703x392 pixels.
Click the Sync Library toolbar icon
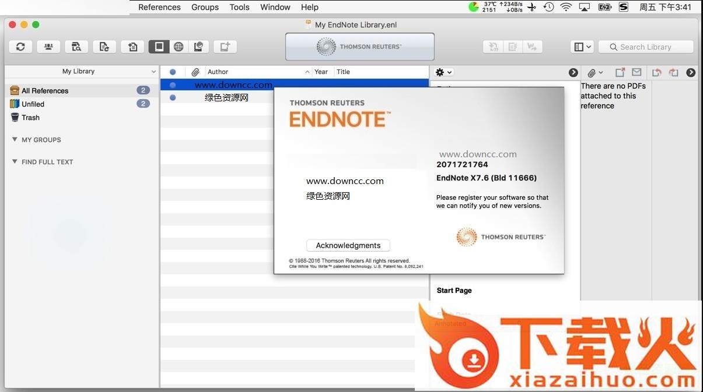[x=20, y=47]
